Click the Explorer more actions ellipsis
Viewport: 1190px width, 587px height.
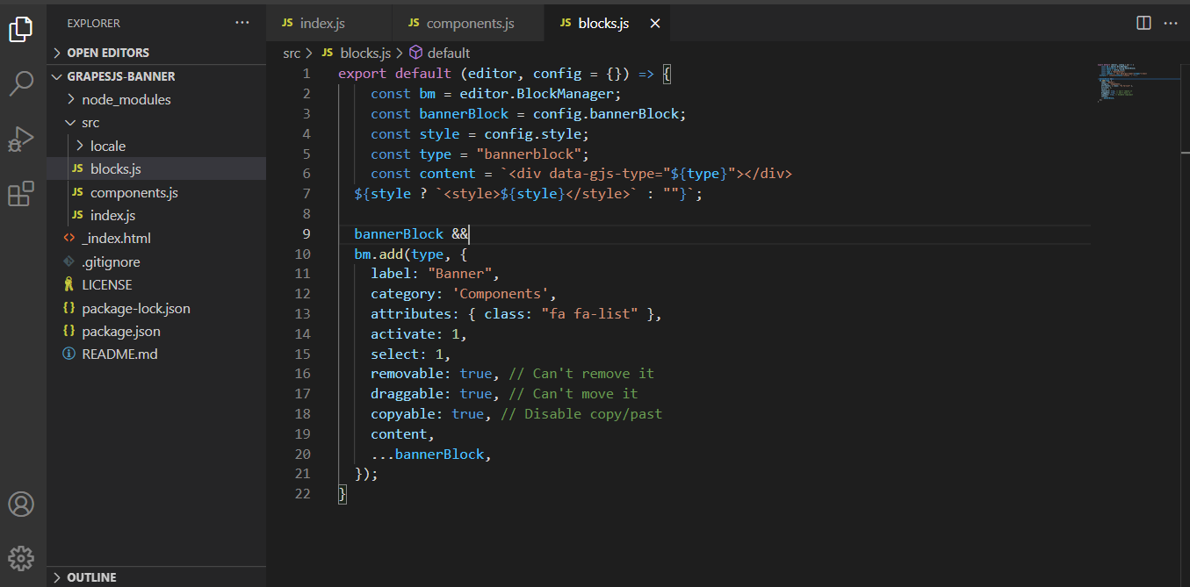(x=242, y=23)
